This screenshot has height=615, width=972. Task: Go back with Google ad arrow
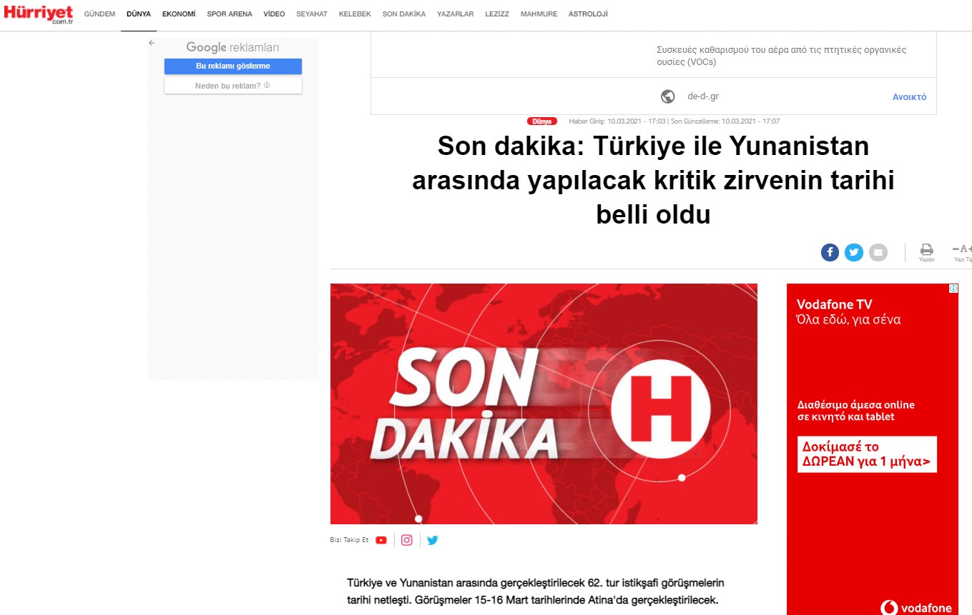pos(152,43)
